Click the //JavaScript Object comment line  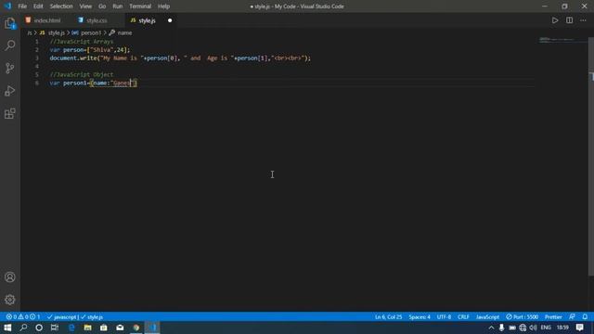tap(82, 74)
